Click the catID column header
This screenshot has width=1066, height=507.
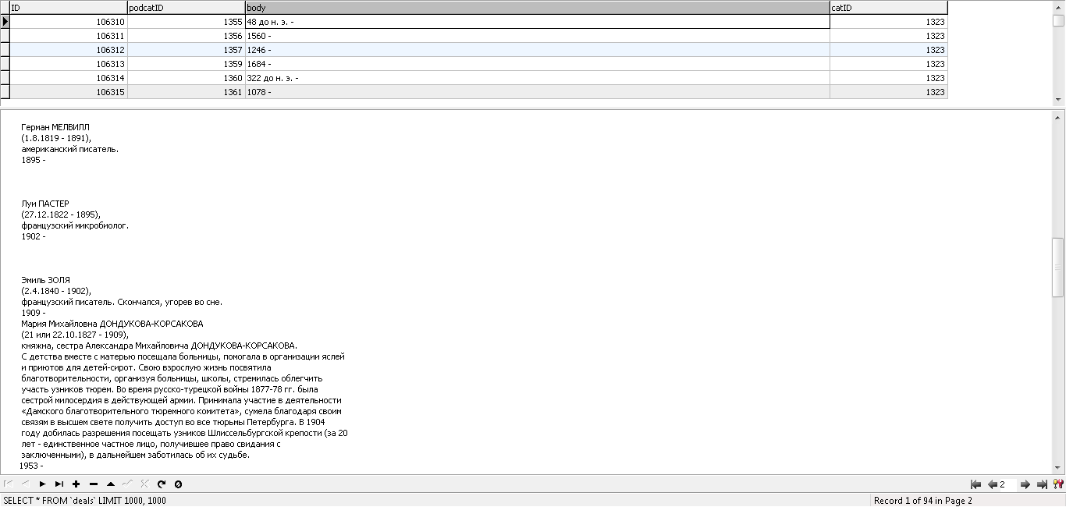(889, 8)
